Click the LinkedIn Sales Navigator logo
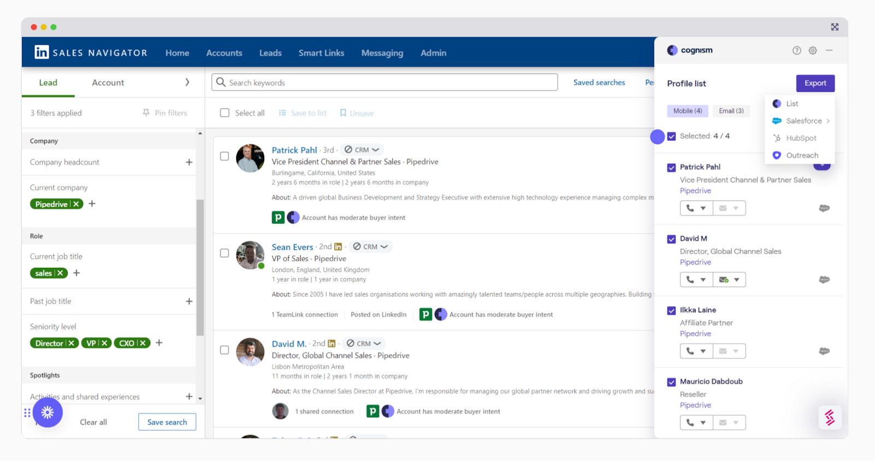The image size is (875, 461). tap(42, 52)
